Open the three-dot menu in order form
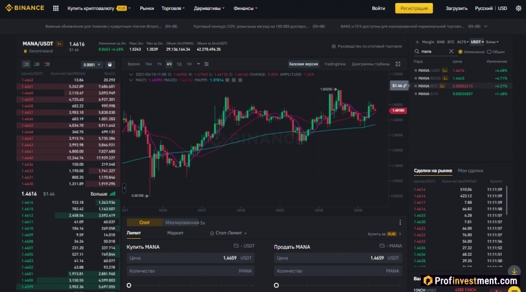 click(400, 223)
